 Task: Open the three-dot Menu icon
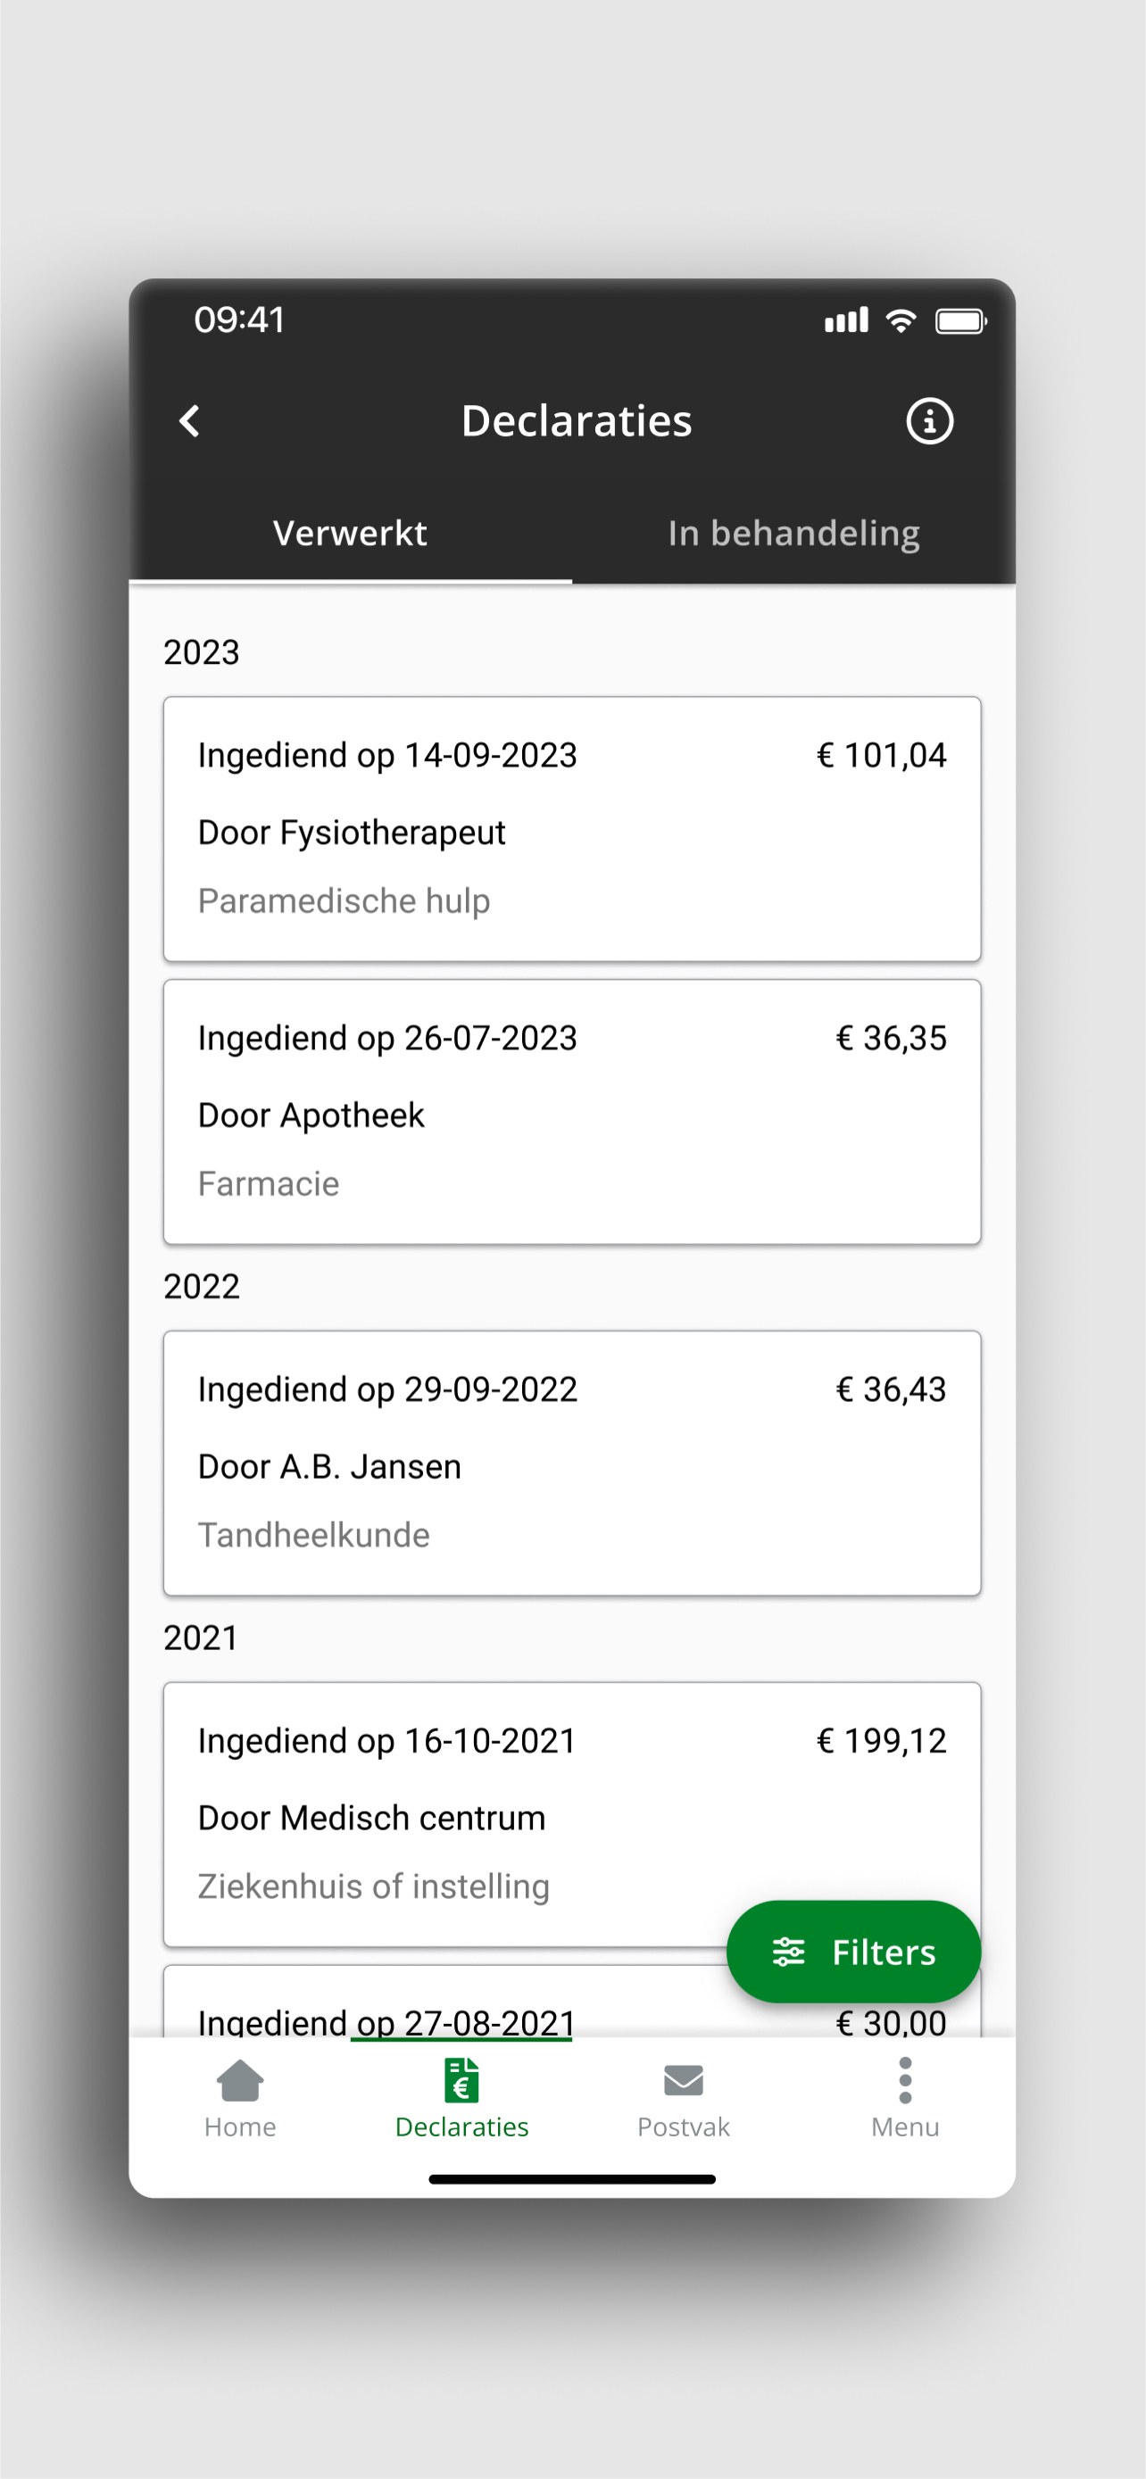(904, 2081)
